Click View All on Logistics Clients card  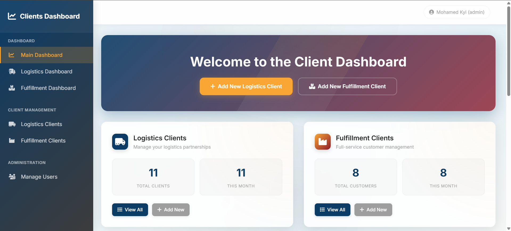[x=130, y=210]
